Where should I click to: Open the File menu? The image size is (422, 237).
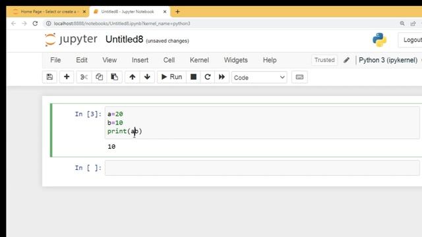(x=55, y=60)
